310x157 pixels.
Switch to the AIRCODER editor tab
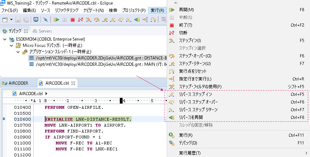click(x=15, y=83)
